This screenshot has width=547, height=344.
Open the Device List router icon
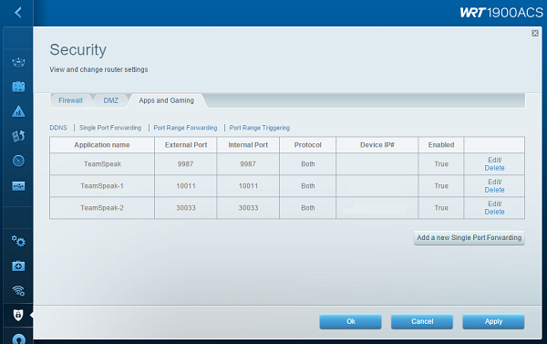point(18,63)
